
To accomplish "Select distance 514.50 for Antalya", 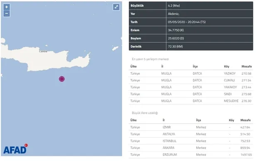I will point(245,134).
